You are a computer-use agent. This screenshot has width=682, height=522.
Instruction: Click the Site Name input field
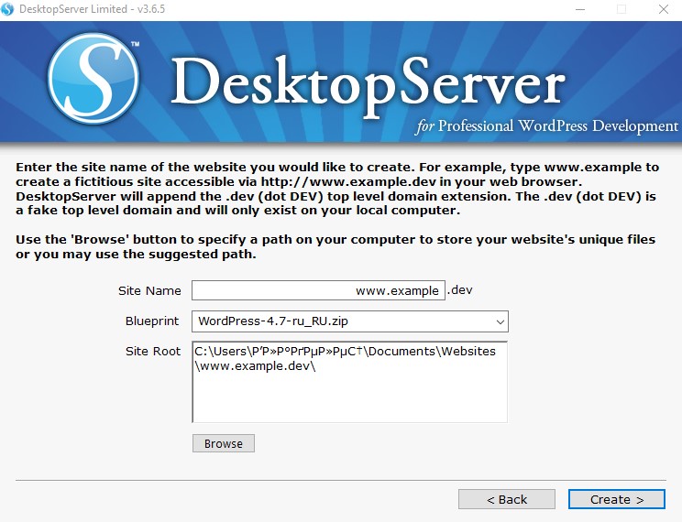coord(318,290)
